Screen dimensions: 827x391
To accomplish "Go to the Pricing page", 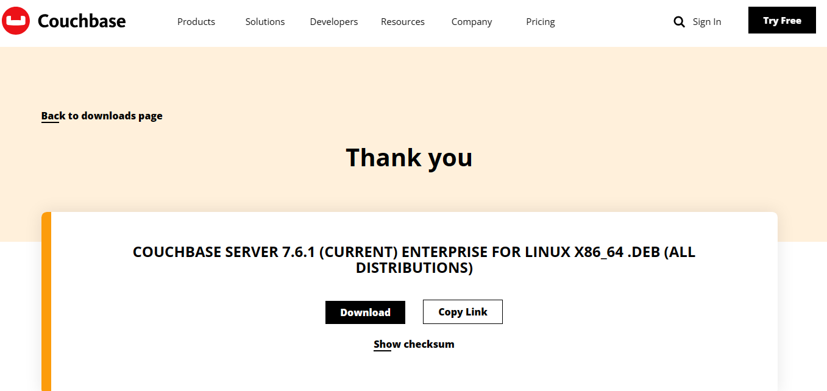I will pos(541,22).
